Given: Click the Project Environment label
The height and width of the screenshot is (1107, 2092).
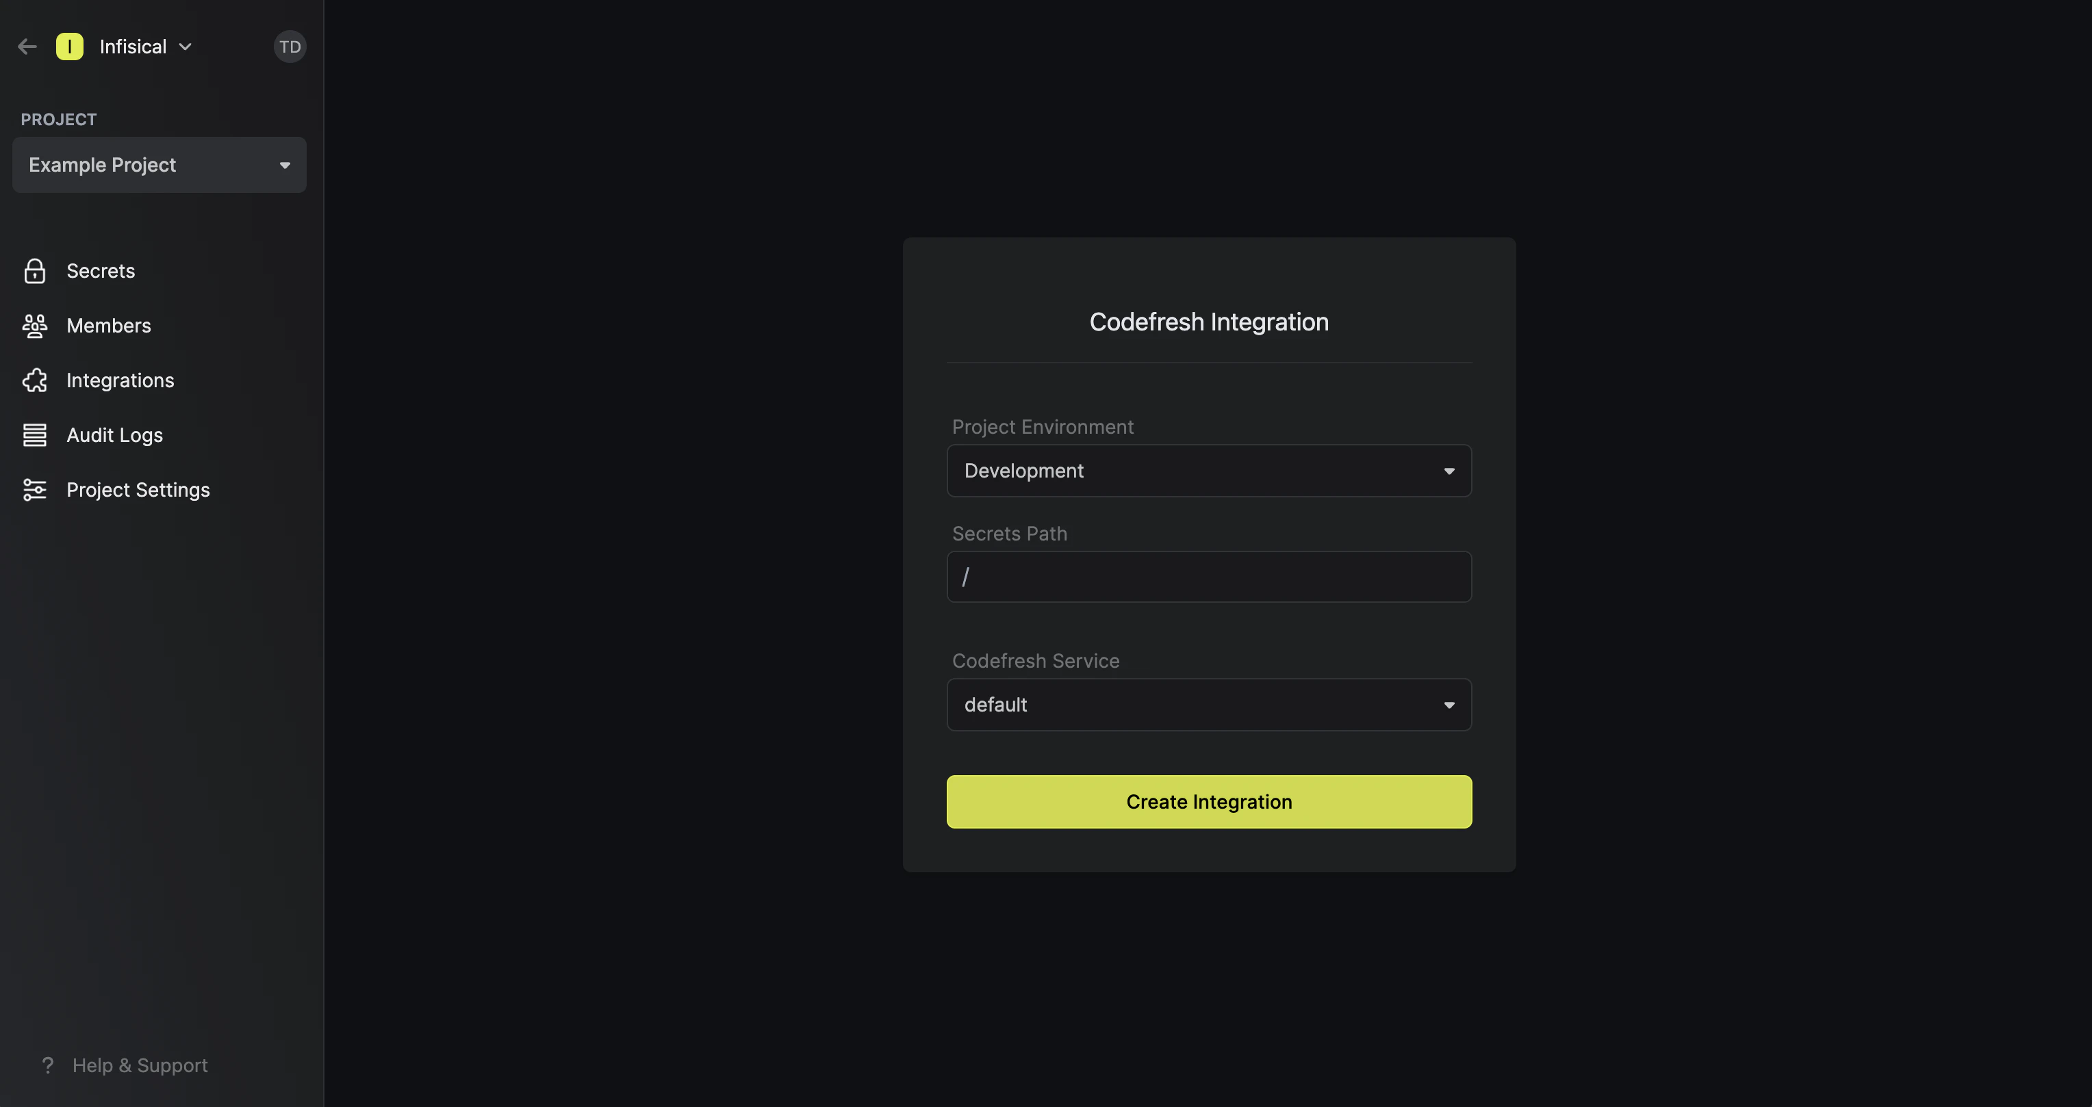Looking at the screenshot, I should pos(1043,427).
